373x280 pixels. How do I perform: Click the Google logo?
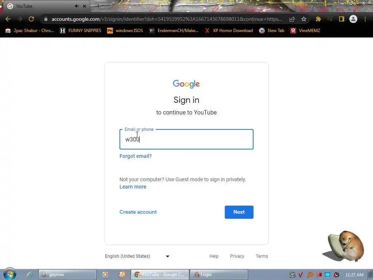[186, 84]
